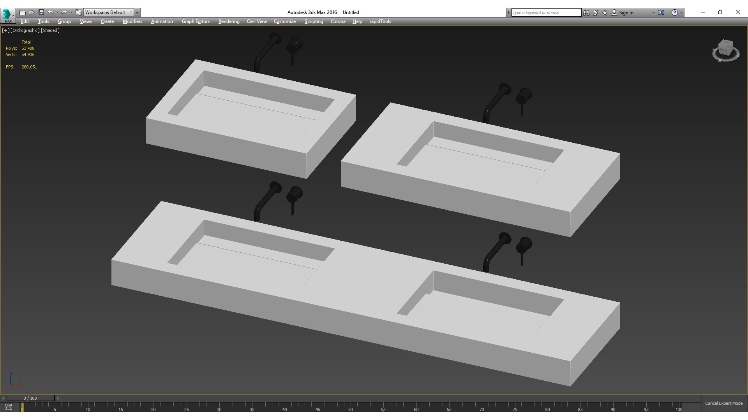Click the Set Project Folder icon
Image resolution: width=748 pixels, height=420 pixels.
coord(79,12)
